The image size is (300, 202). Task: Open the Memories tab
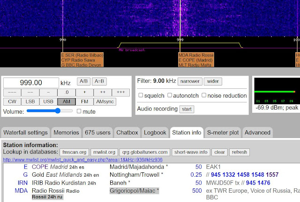(66, 132)
